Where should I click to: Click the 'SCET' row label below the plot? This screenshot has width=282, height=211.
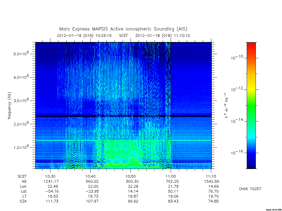[22, 177]
